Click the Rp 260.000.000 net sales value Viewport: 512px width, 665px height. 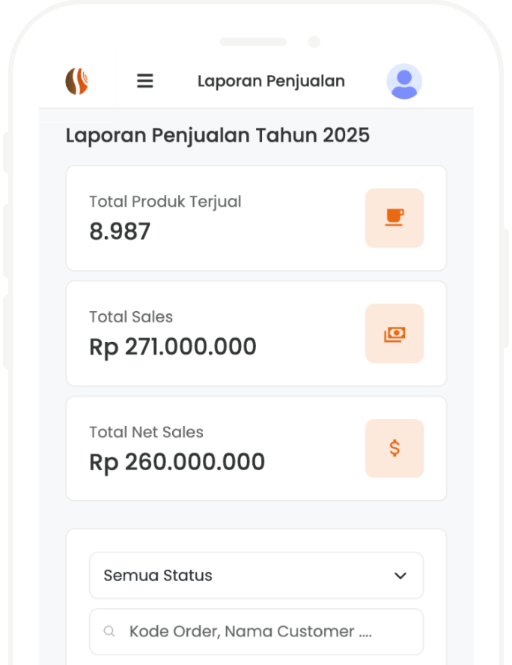[177, 462]
